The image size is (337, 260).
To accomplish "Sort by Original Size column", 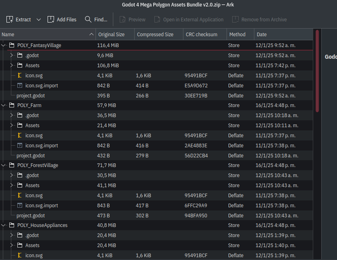I will click(x=115, y=34).
